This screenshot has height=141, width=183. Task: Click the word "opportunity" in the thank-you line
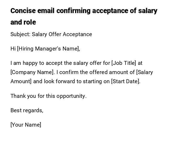click(71, 96)
